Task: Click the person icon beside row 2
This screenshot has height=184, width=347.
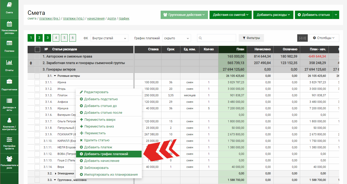Action: (31, 63)
